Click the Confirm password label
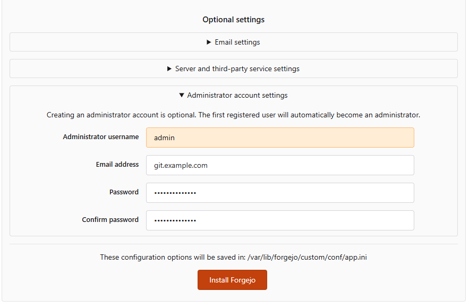 [x=110, y=219]
